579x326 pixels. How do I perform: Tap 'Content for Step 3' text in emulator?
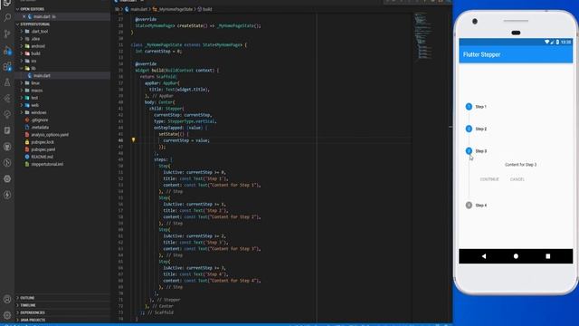521,165
